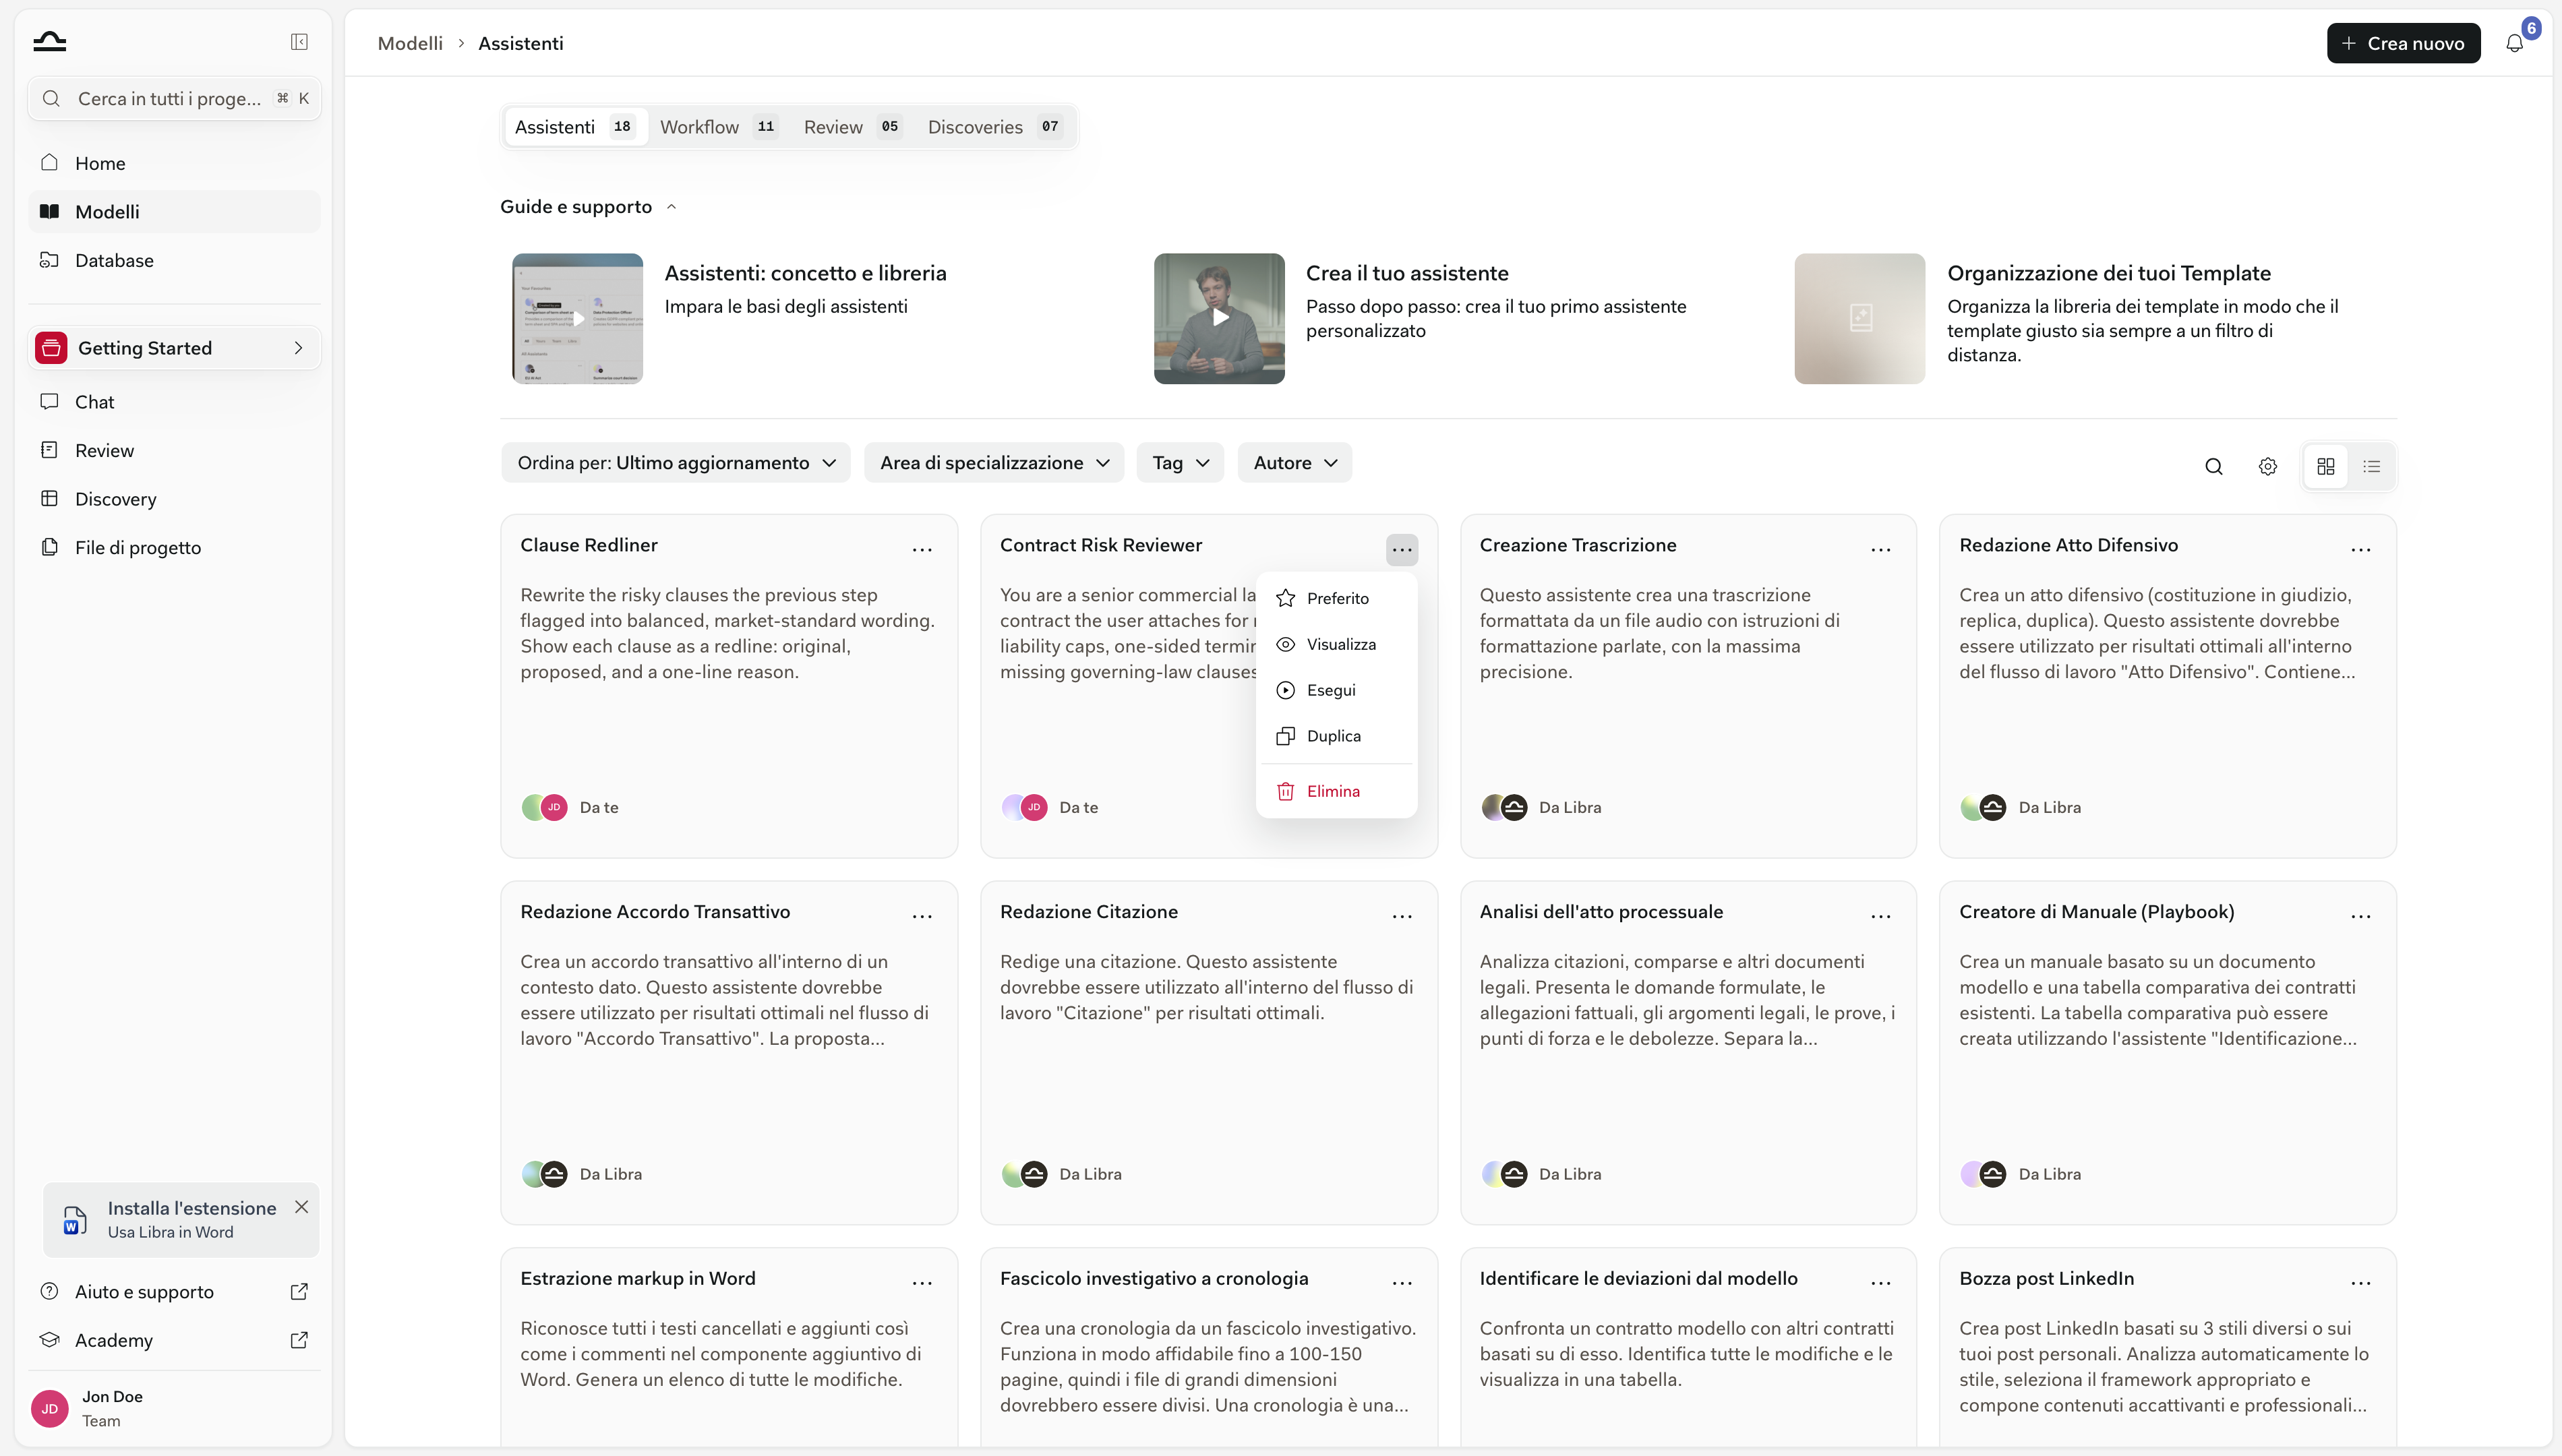The width and height of the screenshot is (2562, 1456).
Task: Go to Home in the sidebar
Action: pos(174,163)
